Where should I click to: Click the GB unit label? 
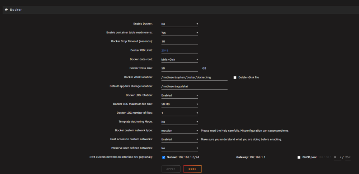[205, 69]
